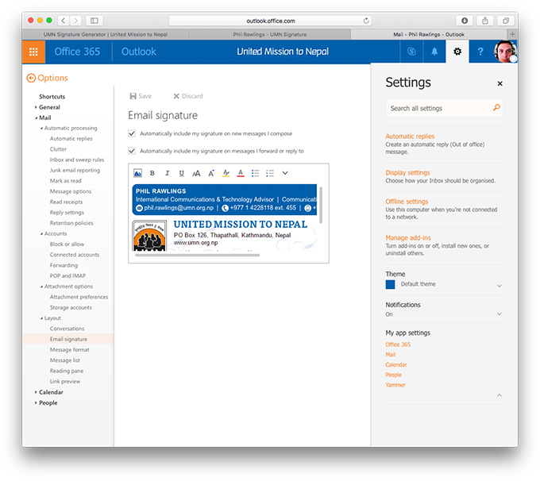Viewport: 540px width, 481px height.
Task: Open Yammer app settings link
Action: click(x=395, y=385)
